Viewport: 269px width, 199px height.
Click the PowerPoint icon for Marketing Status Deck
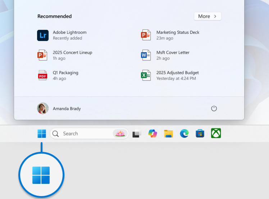tap(146, 35)
